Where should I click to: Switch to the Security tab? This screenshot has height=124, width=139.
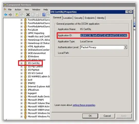pyautogui.click(x=78, y=18)
